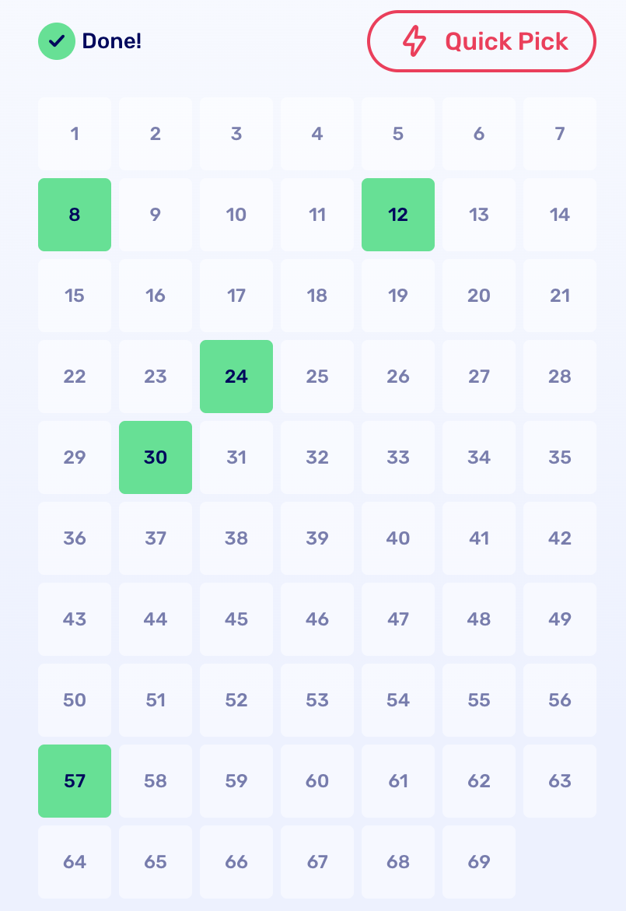Viewport: 626px width, 911px height.
Task: Pick number 7 in the top row
Action: coord(560,134)
